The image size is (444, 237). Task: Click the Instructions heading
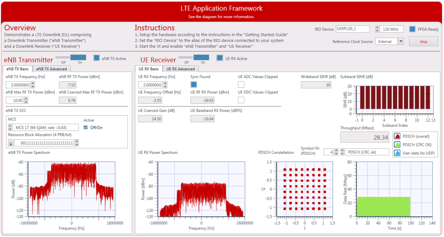tap(155, 28)
